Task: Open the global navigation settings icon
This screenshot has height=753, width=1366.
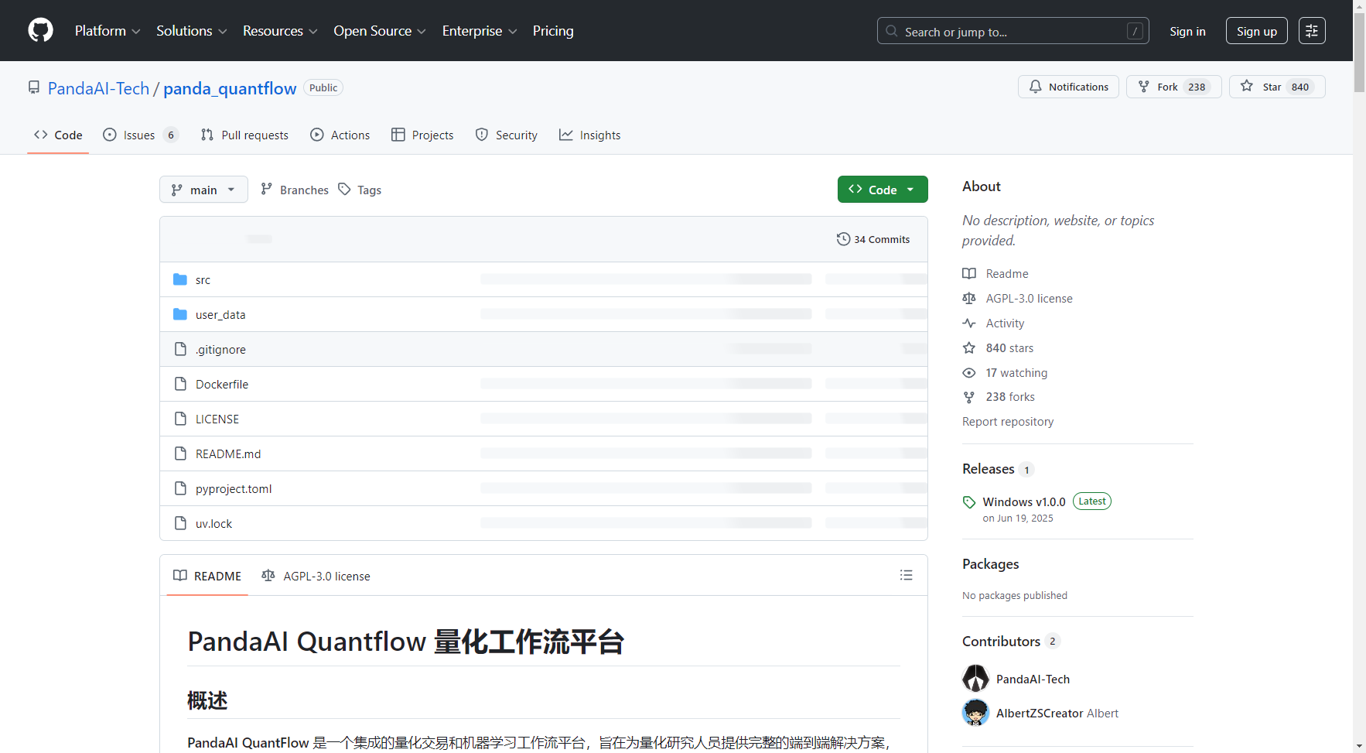Action: (x=1312, y=31)
